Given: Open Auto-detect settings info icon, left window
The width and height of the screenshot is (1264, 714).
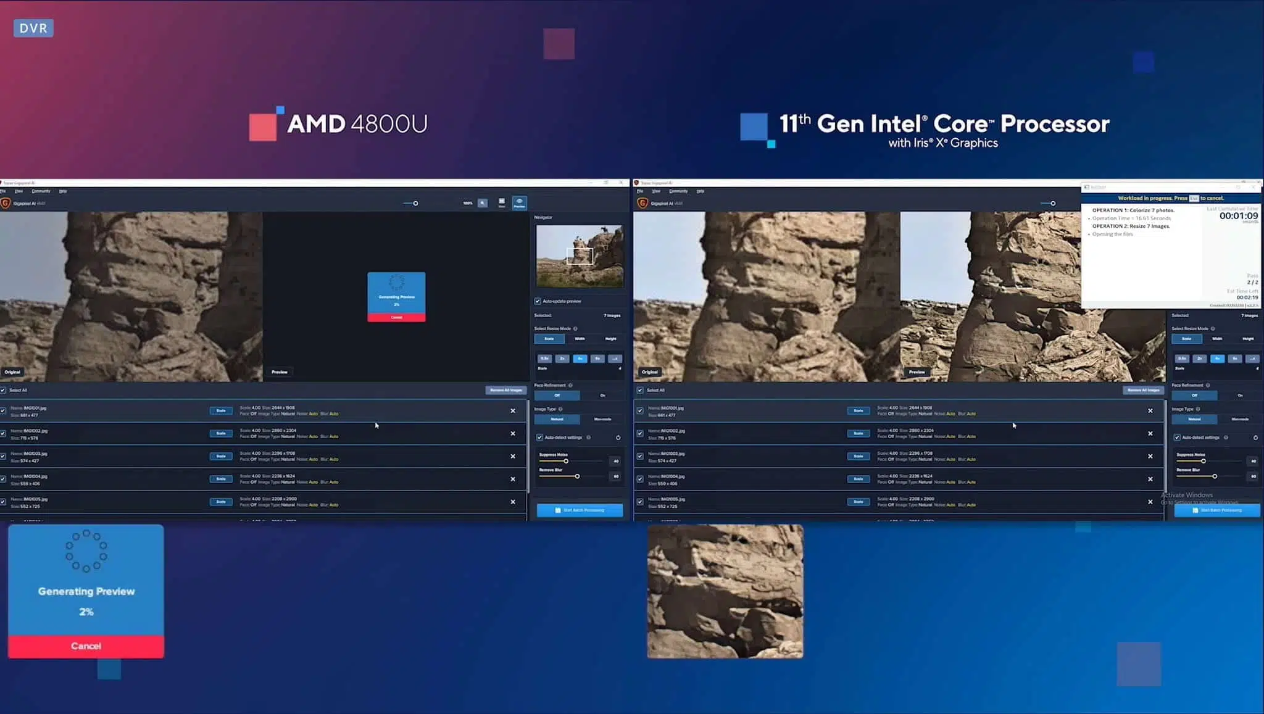Looking at the screenshot, I should point(588,438).
